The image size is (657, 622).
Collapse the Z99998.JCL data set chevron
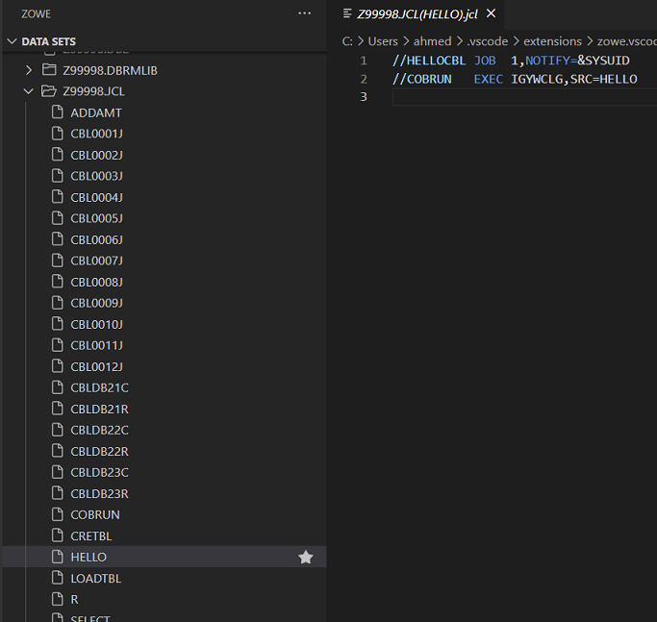coord(29,91)
